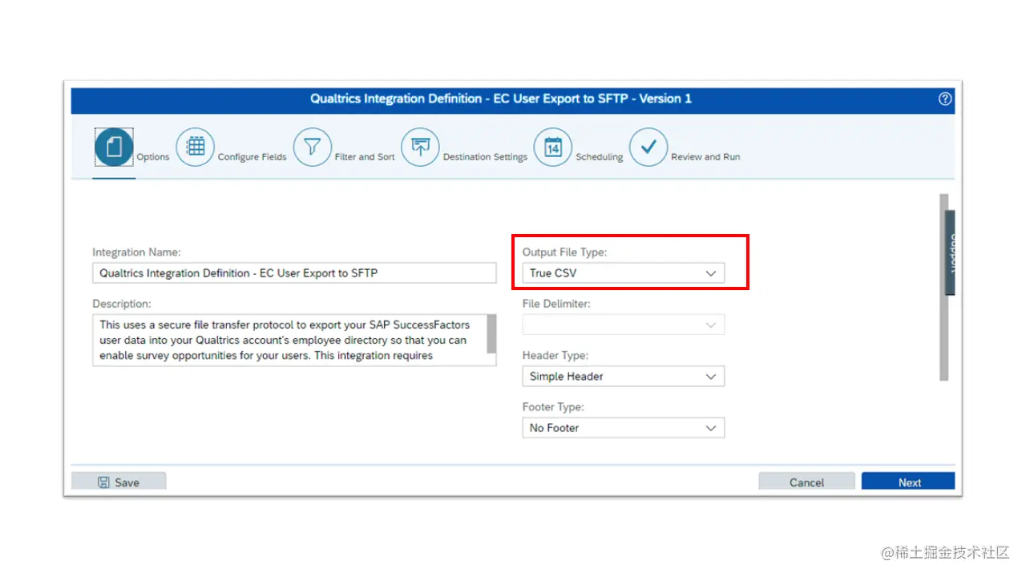Open the Output File Type dropdown

pyautogui.click(x=624, y=273)
